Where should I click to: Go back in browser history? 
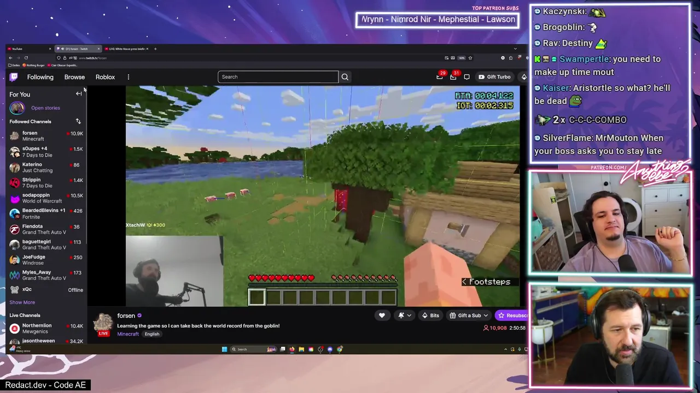tap(10, 58)
